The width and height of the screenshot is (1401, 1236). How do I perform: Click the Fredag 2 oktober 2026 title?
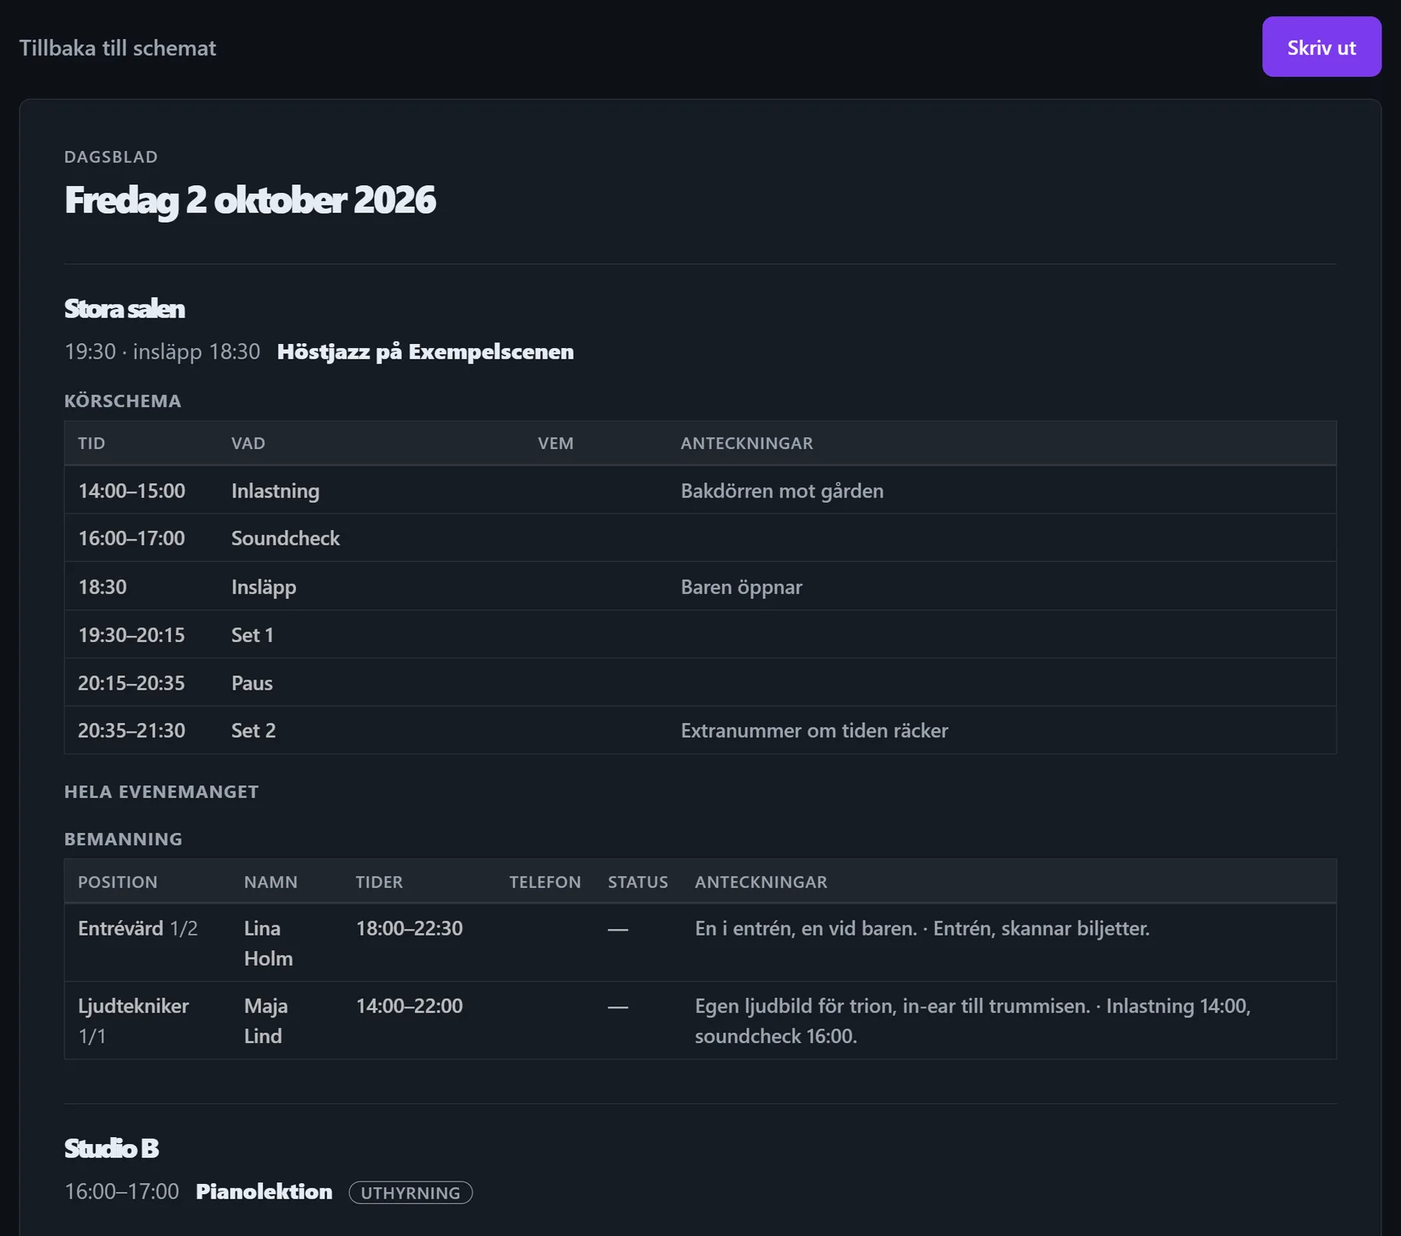pos(250,200)
